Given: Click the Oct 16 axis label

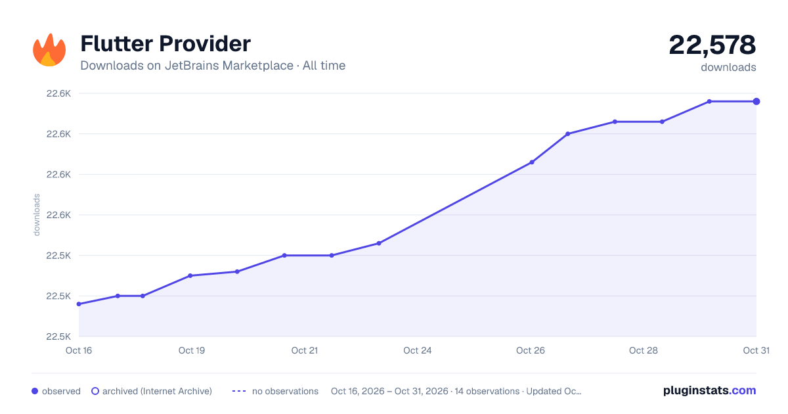Looking at the screenshot, I should (x=79, y=350).
